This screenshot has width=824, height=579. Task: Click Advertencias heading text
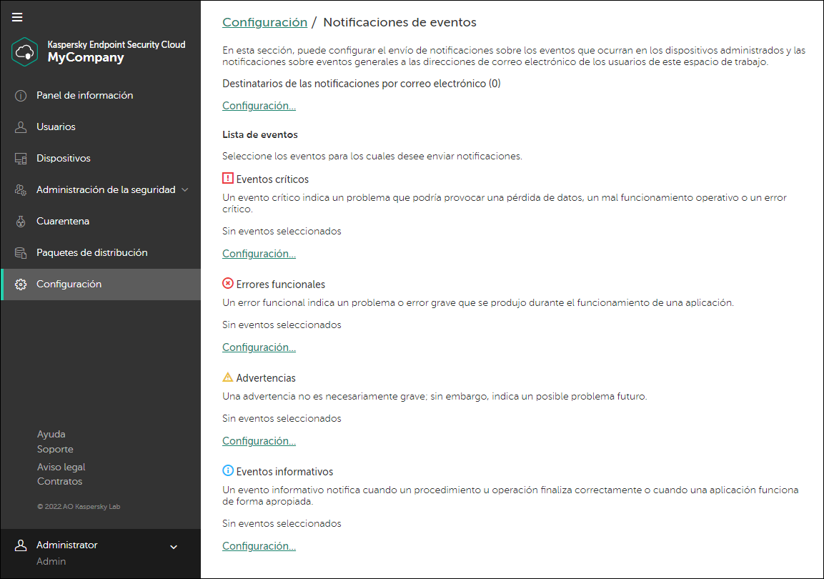click(266, 377)
